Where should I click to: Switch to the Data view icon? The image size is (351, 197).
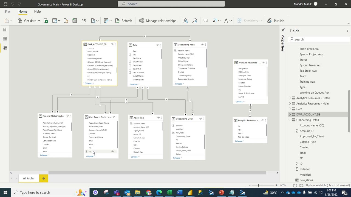point(5,39)
